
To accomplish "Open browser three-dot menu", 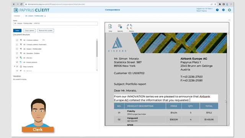I will click(x=231, y=4).
